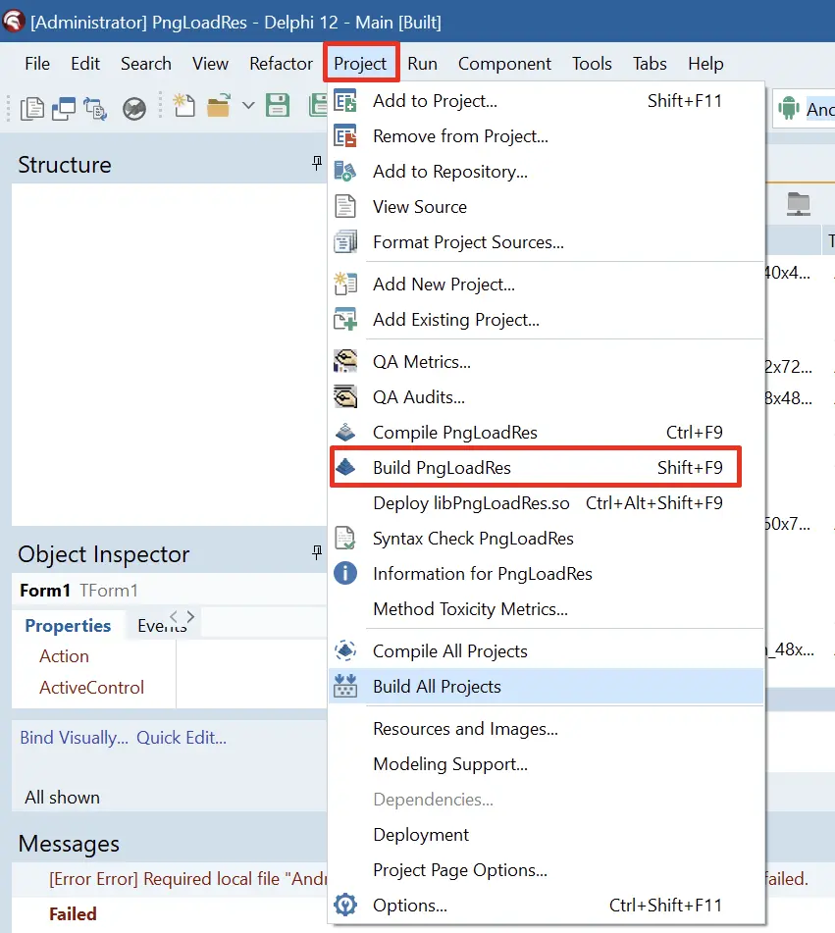
Task: Open the Tools menu
Action: tap(592, 63)
